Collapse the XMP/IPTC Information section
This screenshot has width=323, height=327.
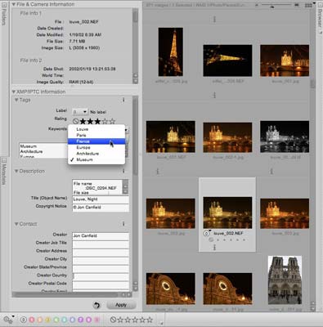[x=14, y=92]
